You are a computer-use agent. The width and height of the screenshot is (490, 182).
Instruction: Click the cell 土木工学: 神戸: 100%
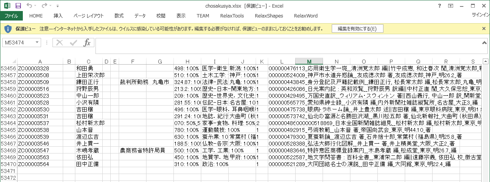(215, 75)
